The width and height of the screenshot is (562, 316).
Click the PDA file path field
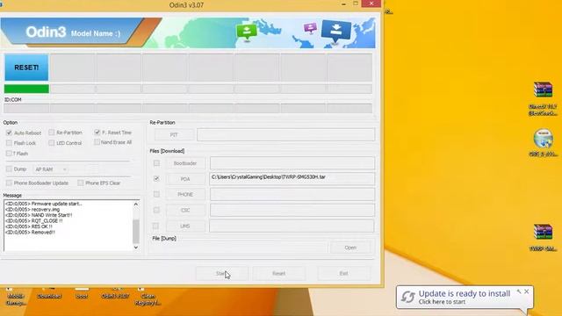pyautogui.click(x=292, y=178)
